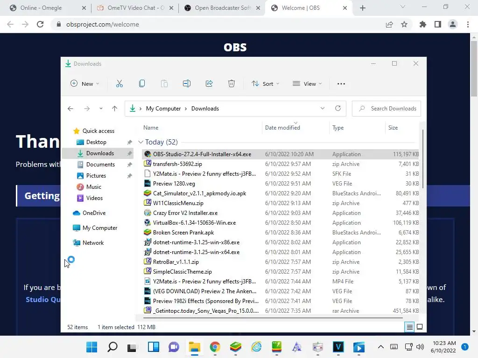
Task: Click My Computer in breadcrumb path
Action: (163, 109)
